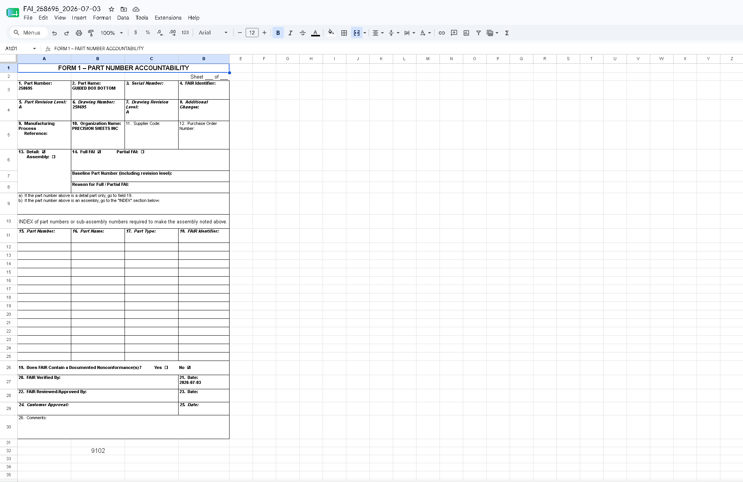
Task: Toggle italic formatting
Action: tap(290, 33)
